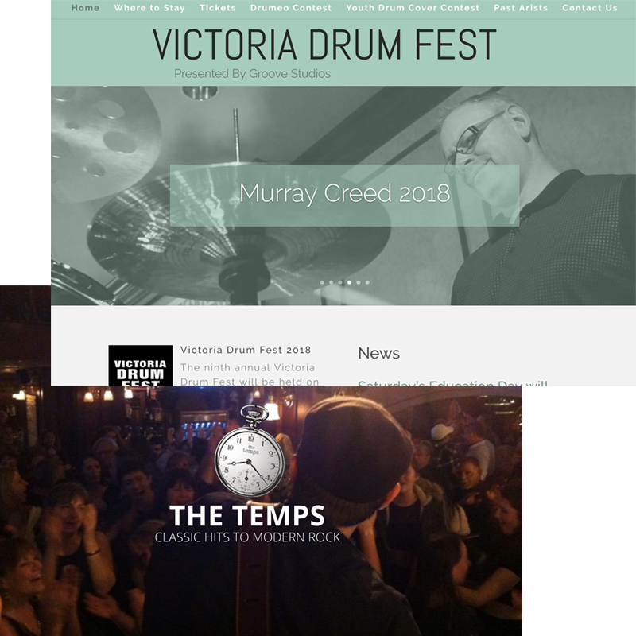The width and height of the screenshot is (636, 636).
Task: Select the second slideshow dot indicator
Action: (331, 282)
